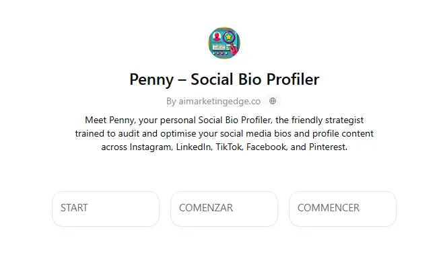This screenshot has height=253, width=439.
Task: Click the word Facebook in the description
Action: click(x=267, y=147)
